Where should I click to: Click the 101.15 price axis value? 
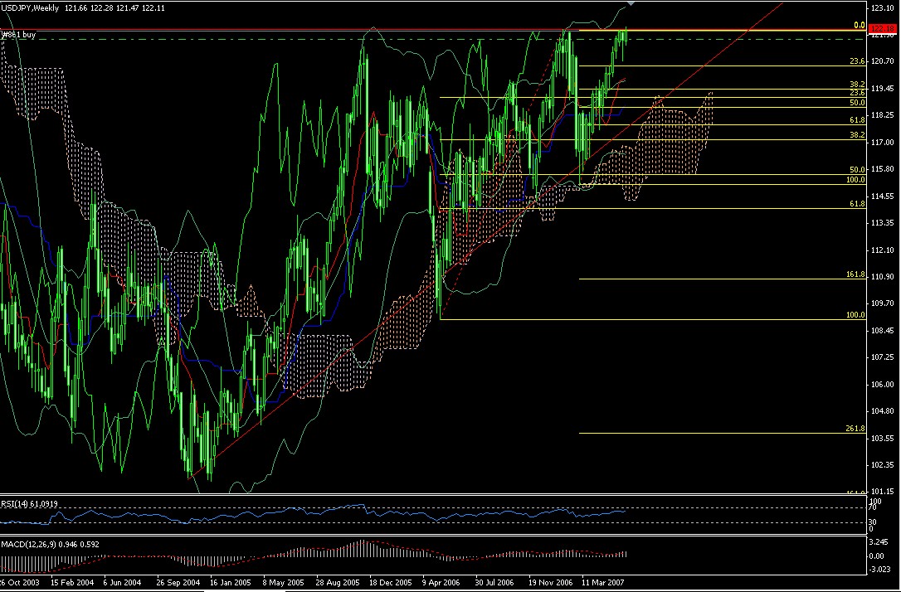[882, 492]
